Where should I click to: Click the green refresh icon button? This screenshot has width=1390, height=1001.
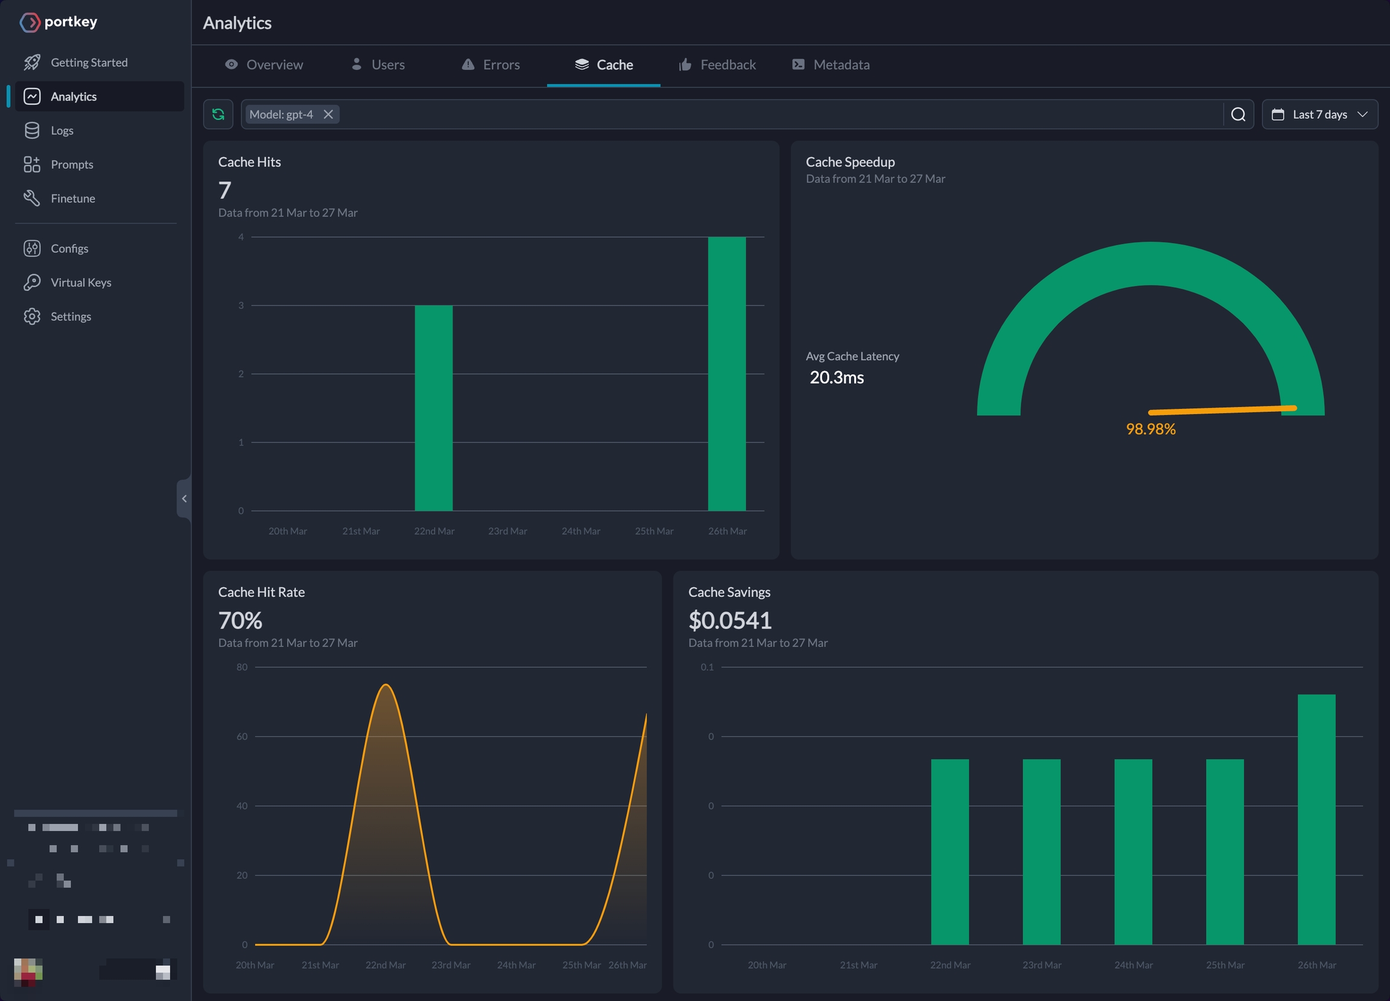[218, 115]
